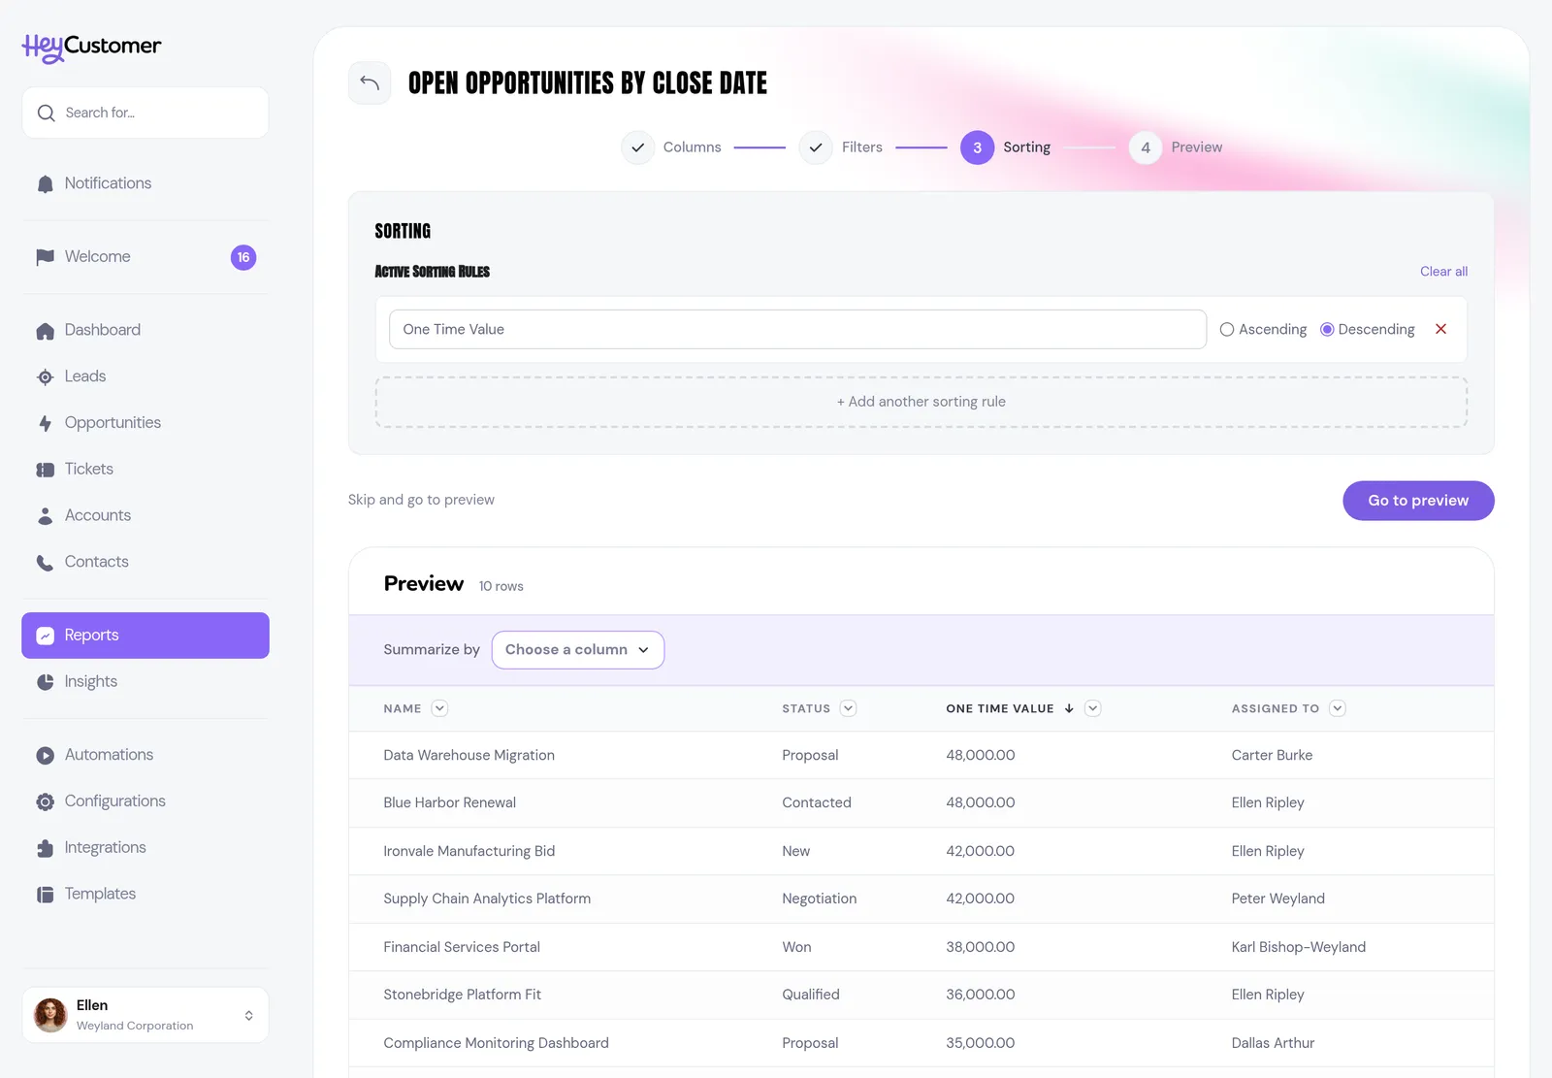Click Add another sorting rule
The height and width of the screenshot is (1078, 1552).
[921, 402]
